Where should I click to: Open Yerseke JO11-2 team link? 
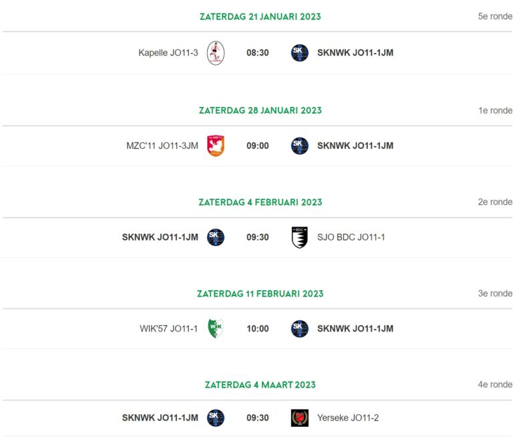click(348, 418)
